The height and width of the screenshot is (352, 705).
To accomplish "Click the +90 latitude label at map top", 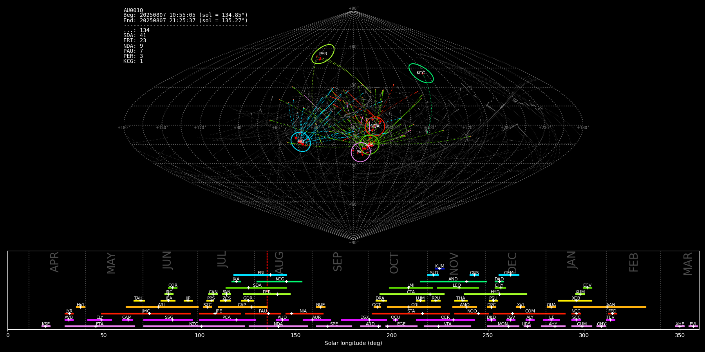I will point(353,9).
